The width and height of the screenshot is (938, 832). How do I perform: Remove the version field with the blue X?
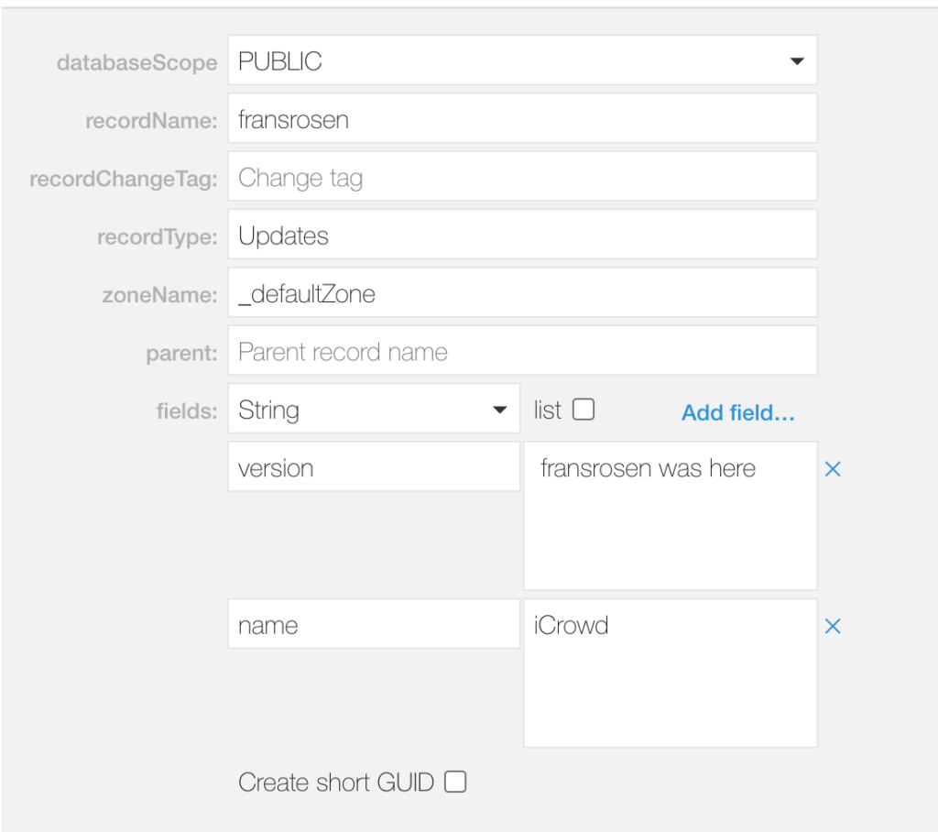click(x=833, y=469)
